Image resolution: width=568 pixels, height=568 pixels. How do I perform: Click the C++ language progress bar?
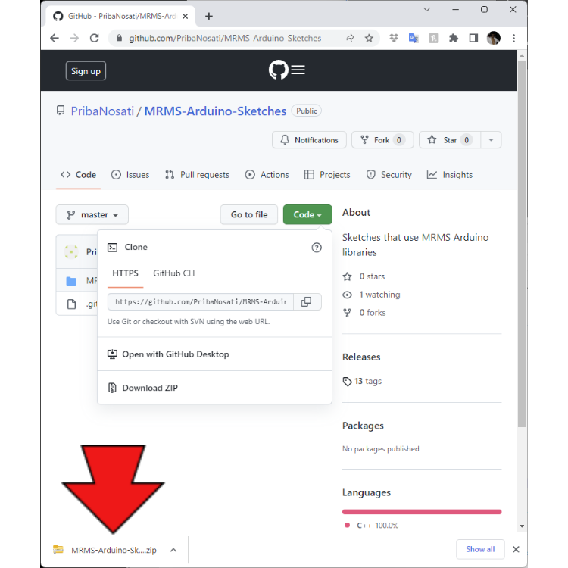point(422,512)
